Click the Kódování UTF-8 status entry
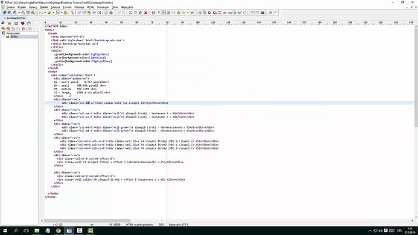 (x=178, y=225)
